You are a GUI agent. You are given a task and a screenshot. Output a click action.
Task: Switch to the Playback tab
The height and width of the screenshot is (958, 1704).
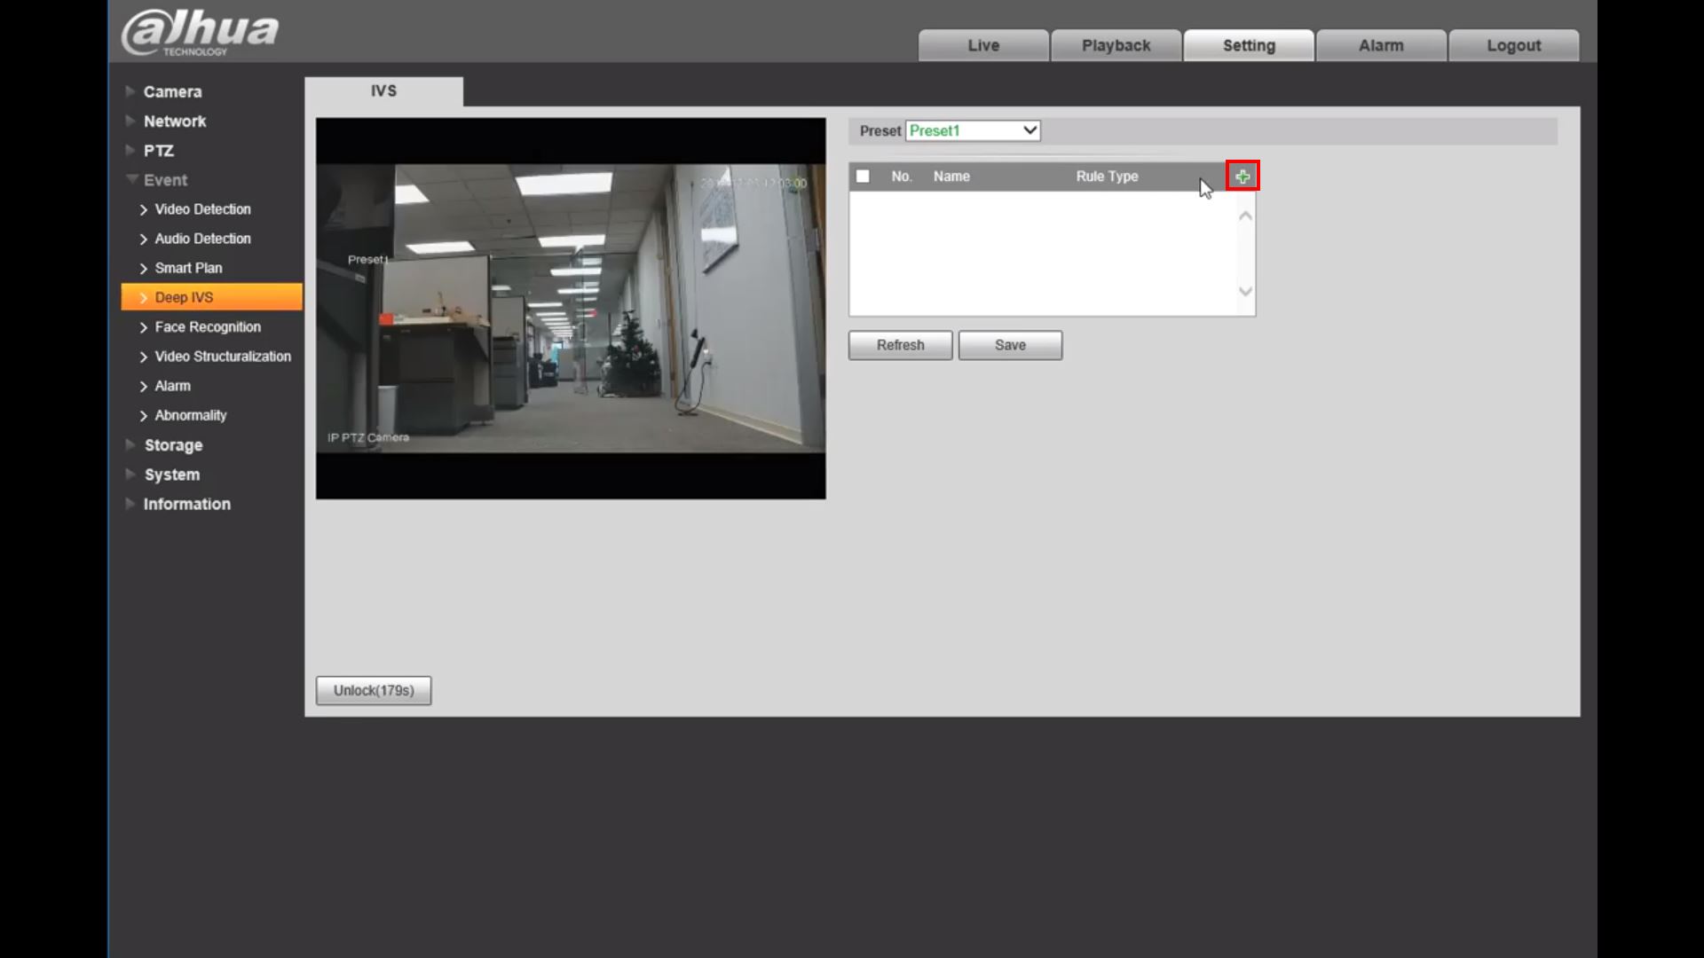(1116, 45)
